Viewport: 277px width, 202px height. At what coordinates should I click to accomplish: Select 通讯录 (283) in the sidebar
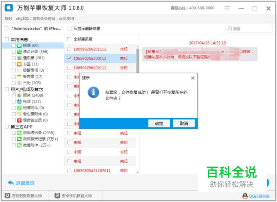coord(34,58)
